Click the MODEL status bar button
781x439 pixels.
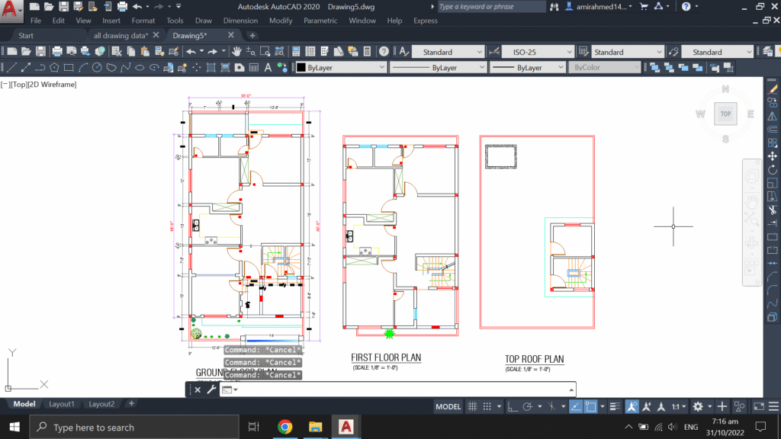(448, 407)
